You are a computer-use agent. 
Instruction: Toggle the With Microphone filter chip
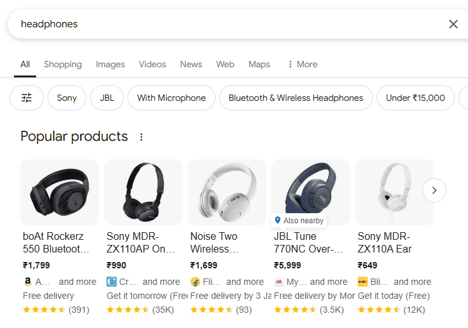tap(171, 98)
